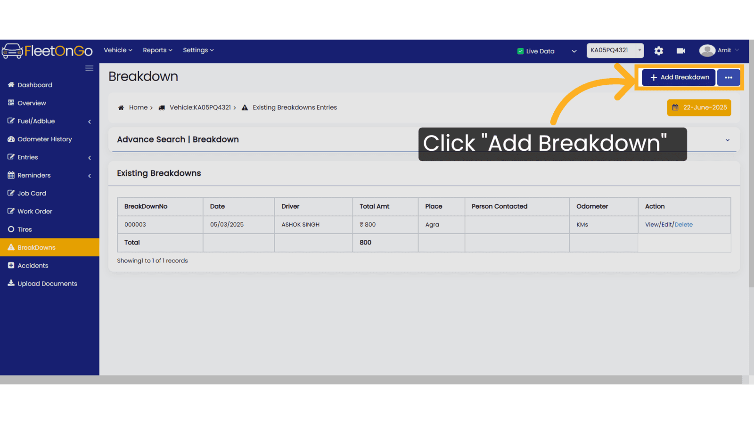Click the three-dots more options button

729,77
